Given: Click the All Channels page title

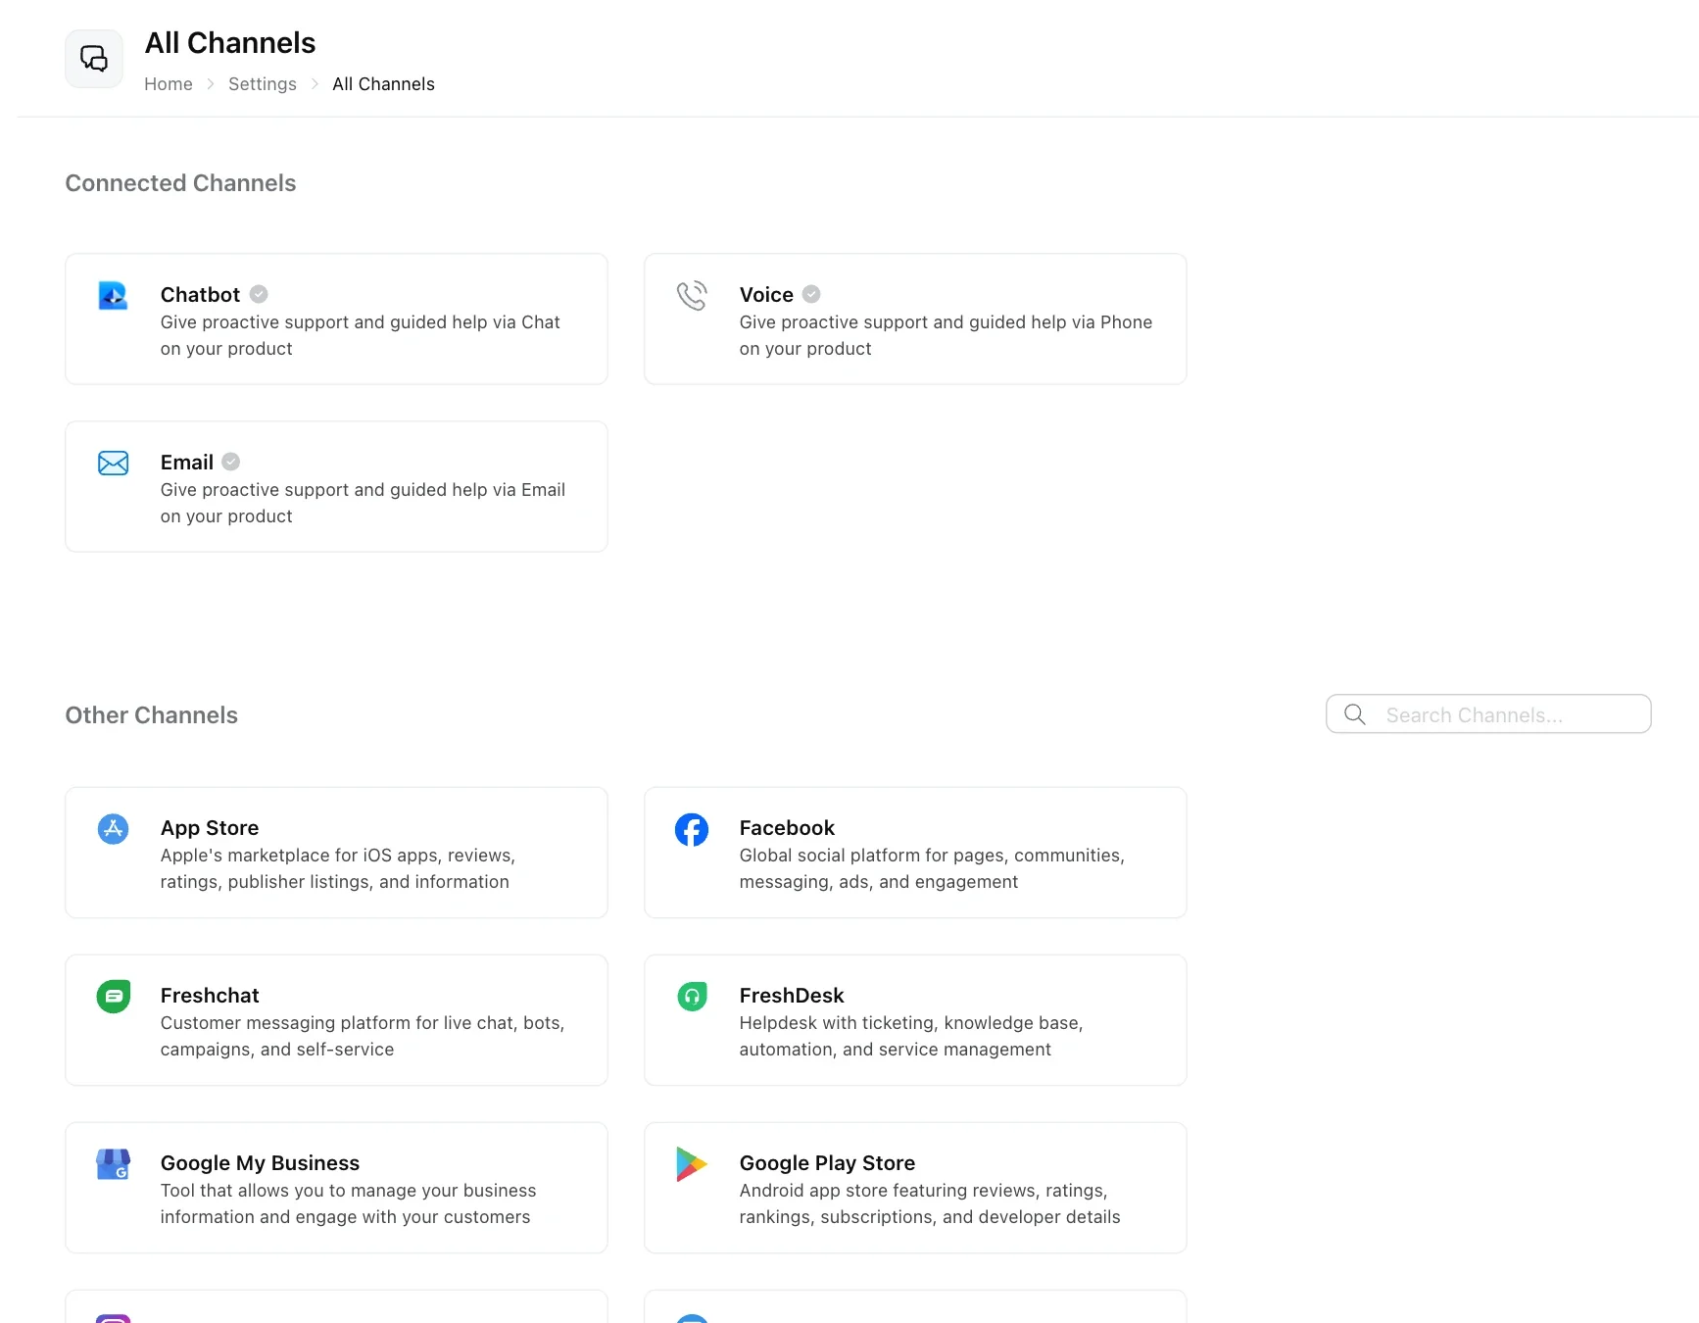Looking at the screenshot, I should pyautogui.click(x=230, y=43).
